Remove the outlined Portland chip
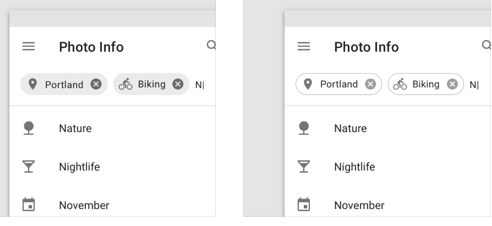Viewport: 492px width, 226px height. (x=370, y=84)
